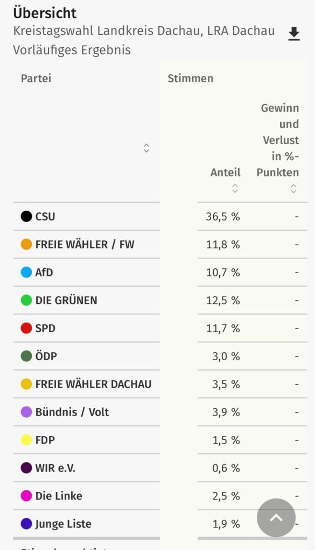Click the green DIE GRÜNEN dot
Image resolution: width=315 pixels, height=550 pixels.
(x=26, y=300)
